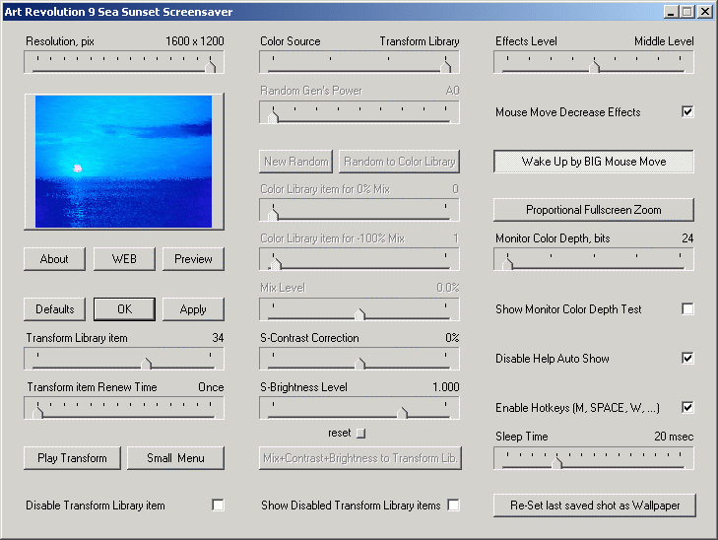
Task: Click the New Random button
Action: pos(295,162)
